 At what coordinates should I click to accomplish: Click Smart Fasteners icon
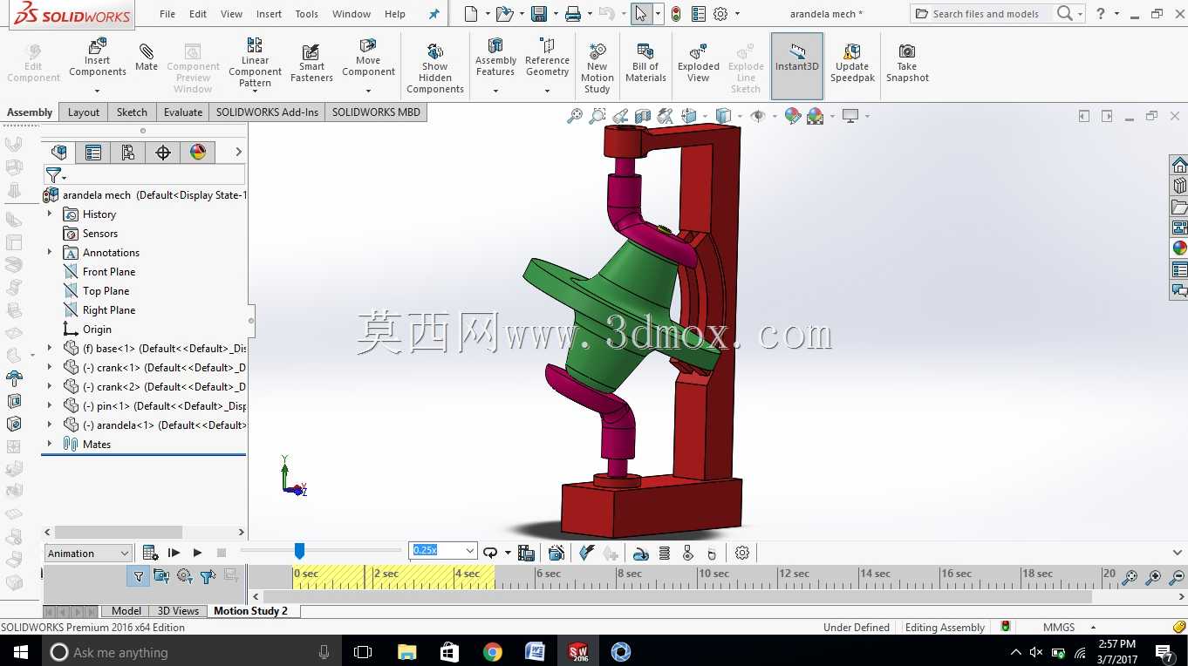pos(311,63)
